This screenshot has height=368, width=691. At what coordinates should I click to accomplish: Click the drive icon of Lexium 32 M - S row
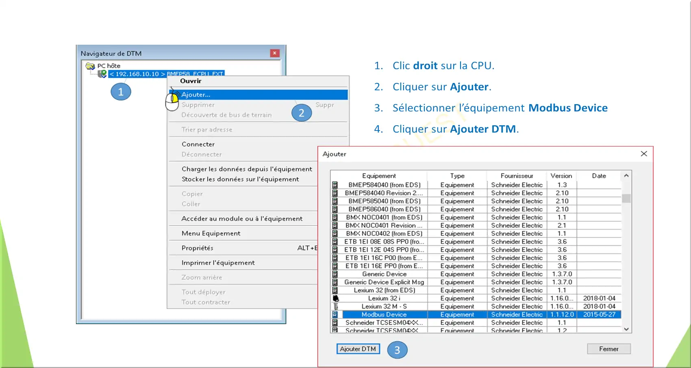pos(335,306)
